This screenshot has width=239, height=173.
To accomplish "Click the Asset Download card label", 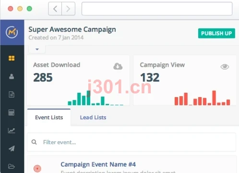I will (57, 65).
